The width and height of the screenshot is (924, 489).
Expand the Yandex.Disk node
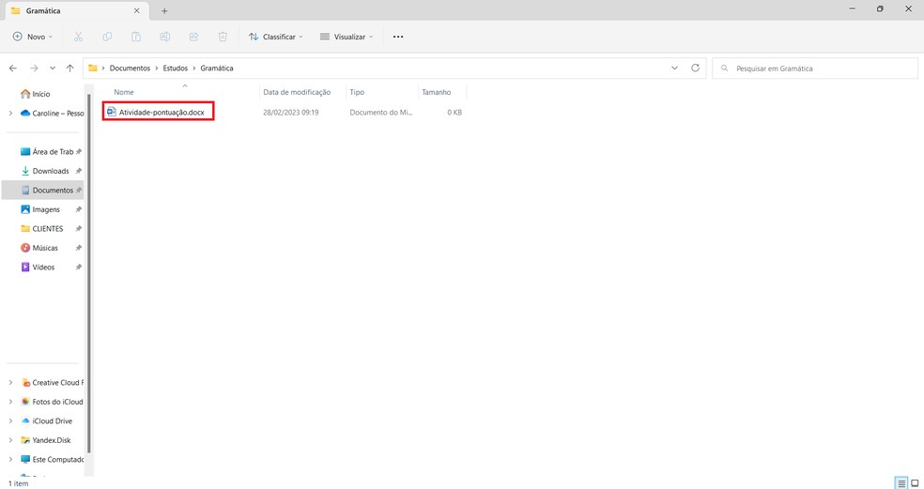[10, 440]
